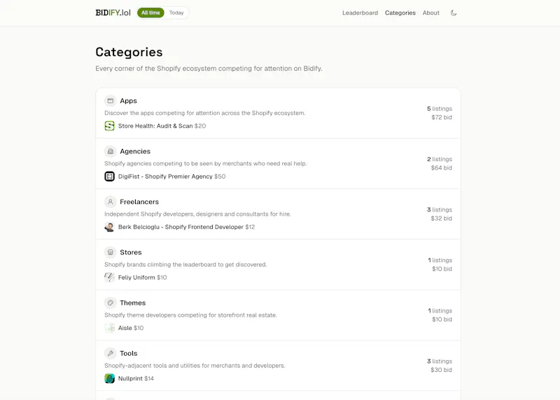This screenshot has height=400, width=560.
Task: Open the Categories nav item
Action: click(x=400, y=13)
